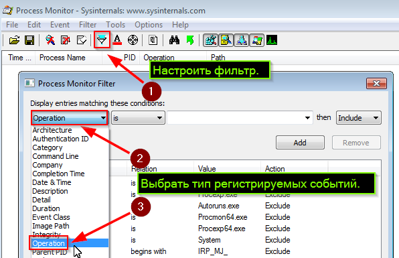Select Parent PID in the list

[70, 252]
